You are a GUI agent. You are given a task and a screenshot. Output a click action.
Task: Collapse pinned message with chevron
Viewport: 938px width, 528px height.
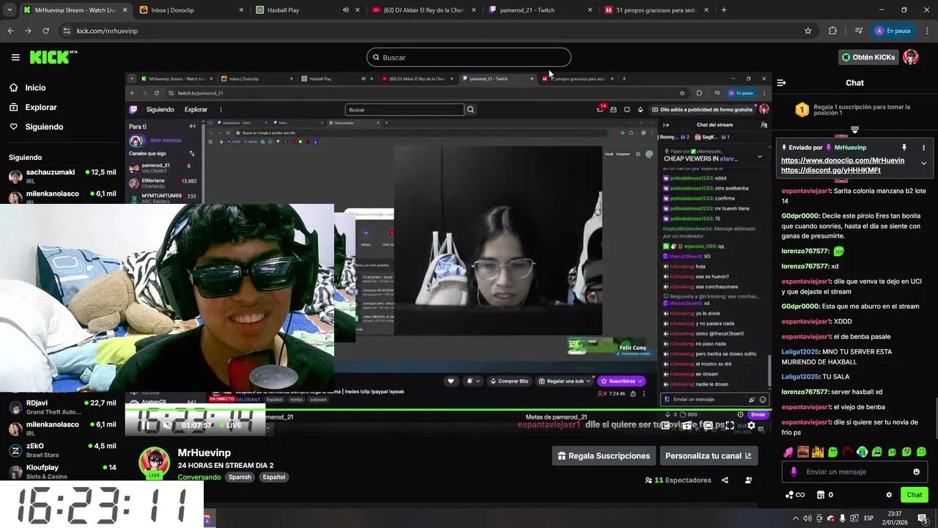tap(923, 164)
